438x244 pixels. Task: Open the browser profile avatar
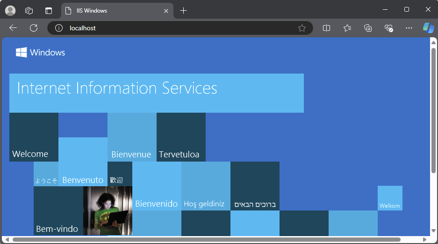pyautogui.click(x=10, y=11)
